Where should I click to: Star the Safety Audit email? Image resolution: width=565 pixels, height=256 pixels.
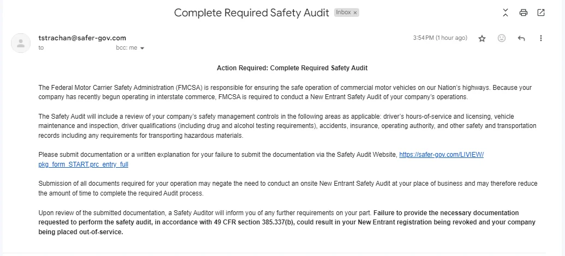[482, 38]
